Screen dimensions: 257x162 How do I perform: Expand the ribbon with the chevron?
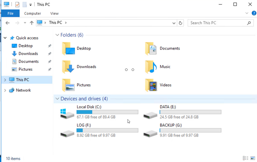[247, 13]
